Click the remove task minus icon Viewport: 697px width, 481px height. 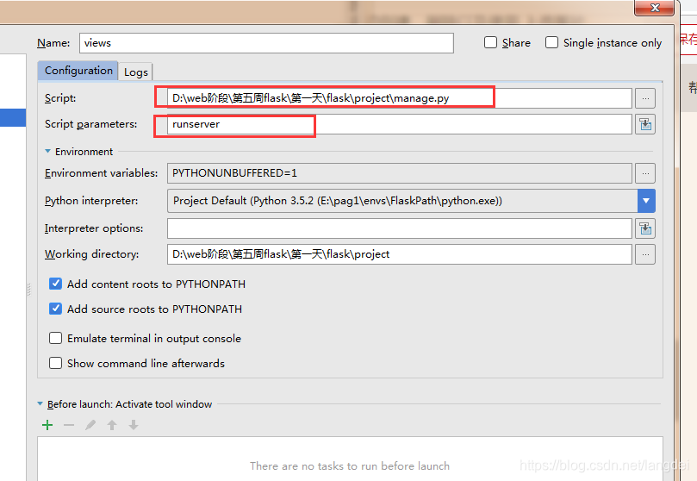tap(69, 426)
